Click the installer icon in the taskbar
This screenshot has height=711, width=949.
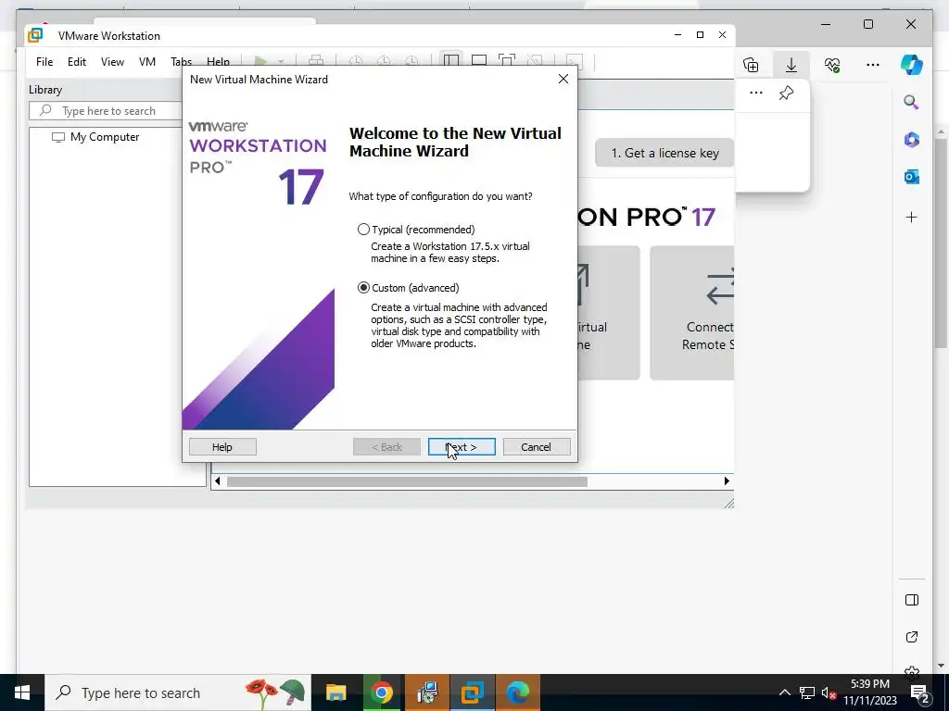(x=426, y=692)
